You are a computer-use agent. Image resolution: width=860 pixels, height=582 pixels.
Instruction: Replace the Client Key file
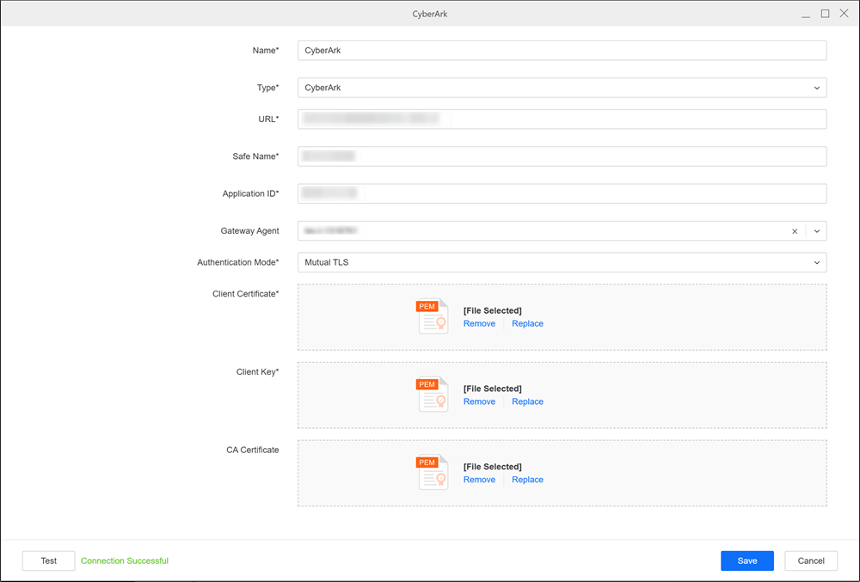pyautogui.click(x=527, y=402)
